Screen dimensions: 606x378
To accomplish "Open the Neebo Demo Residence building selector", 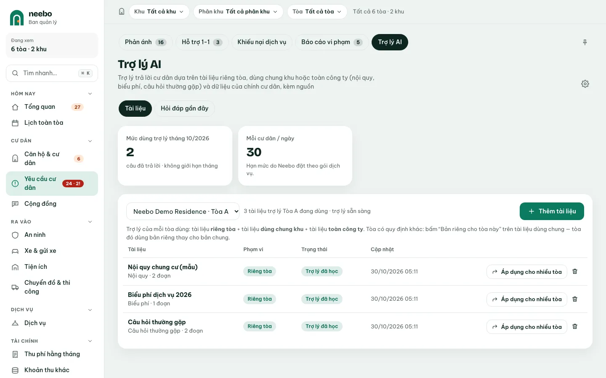I will coord(183,211).
